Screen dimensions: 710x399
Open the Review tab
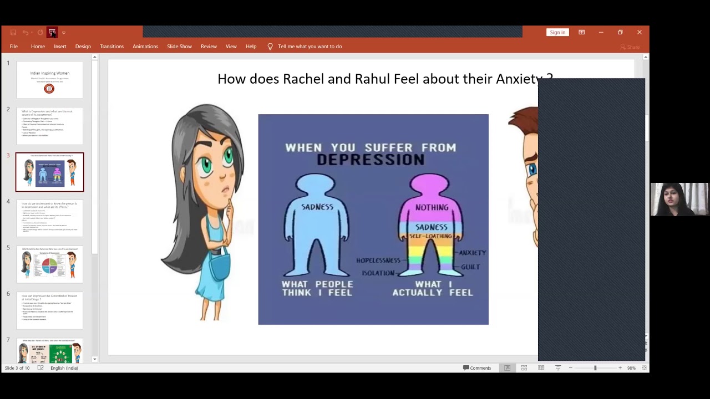pyautogui.click(x=209, y=47)
